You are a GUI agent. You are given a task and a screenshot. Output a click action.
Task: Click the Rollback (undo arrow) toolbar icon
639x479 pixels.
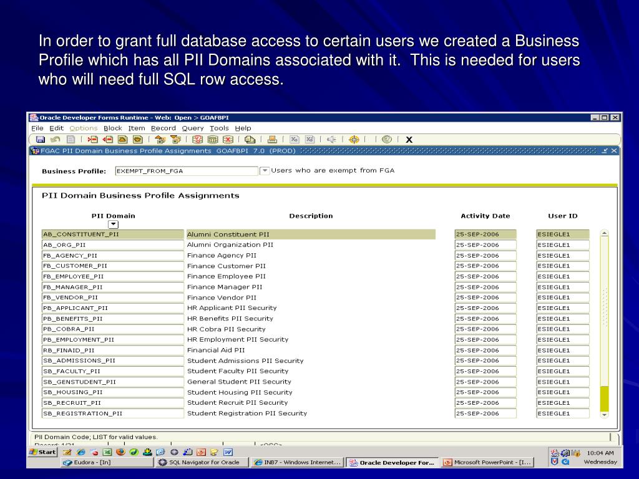pos(55,139)
